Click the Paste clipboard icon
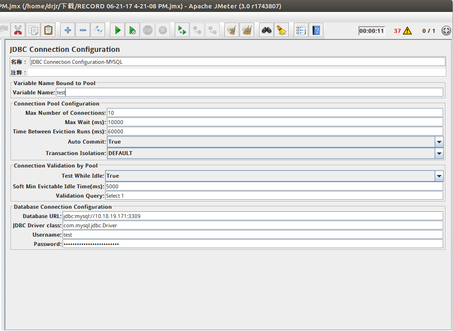The height and width of the screenshot is (331, 453). pos(48,30)
